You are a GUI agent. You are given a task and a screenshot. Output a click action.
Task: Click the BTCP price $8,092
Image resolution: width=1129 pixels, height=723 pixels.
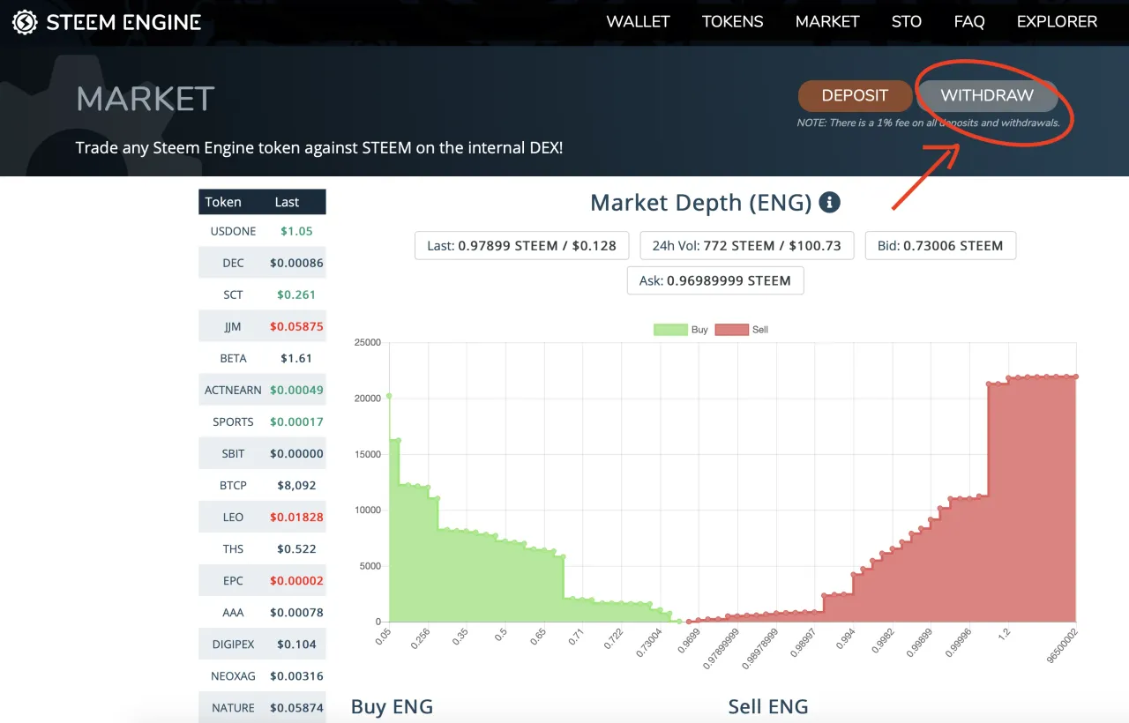297,485
